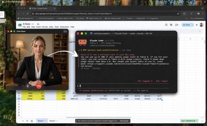Open the Google account avatar in Sheets
Screen dimensions: 207x126
tap(201, 25)
